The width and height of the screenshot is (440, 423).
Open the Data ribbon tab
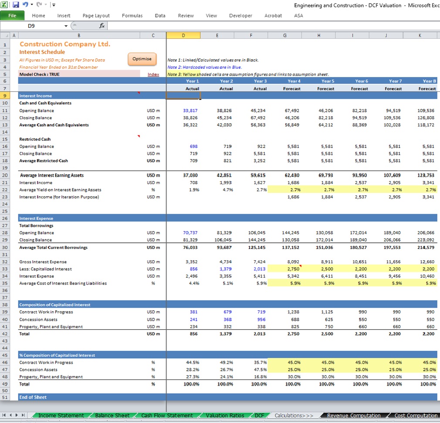(160, 16)
